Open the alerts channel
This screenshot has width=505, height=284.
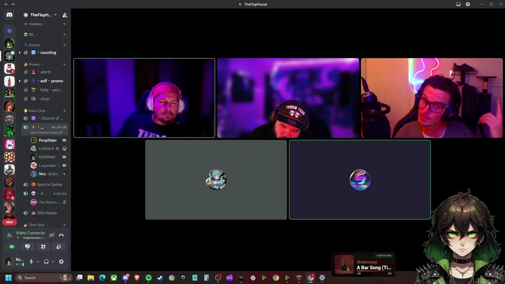pos(45,72)
